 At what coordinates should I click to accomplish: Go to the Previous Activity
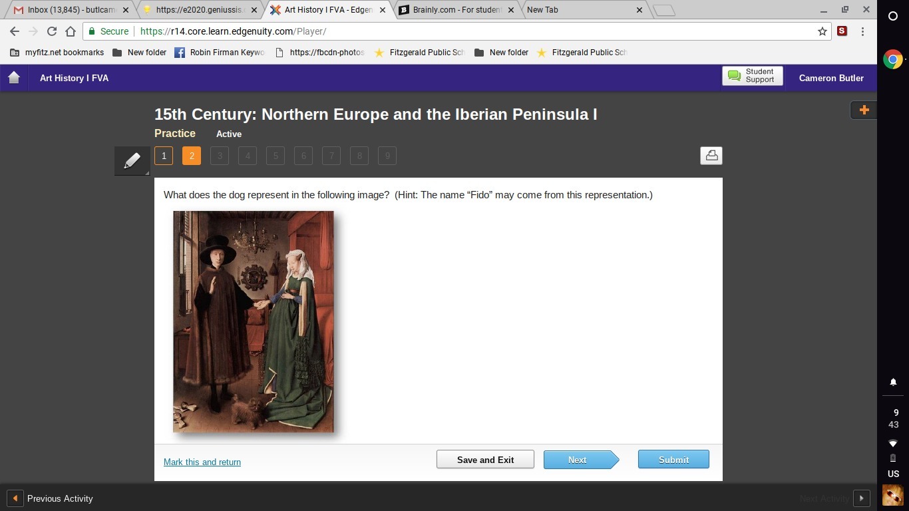coord(51,498)
